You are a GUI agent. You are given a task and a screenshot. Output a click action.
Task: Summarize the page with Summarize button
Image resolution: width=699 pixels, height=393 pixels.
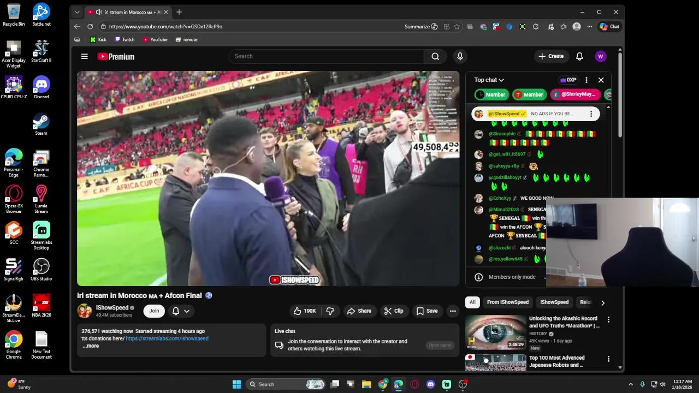coord(421,26)
